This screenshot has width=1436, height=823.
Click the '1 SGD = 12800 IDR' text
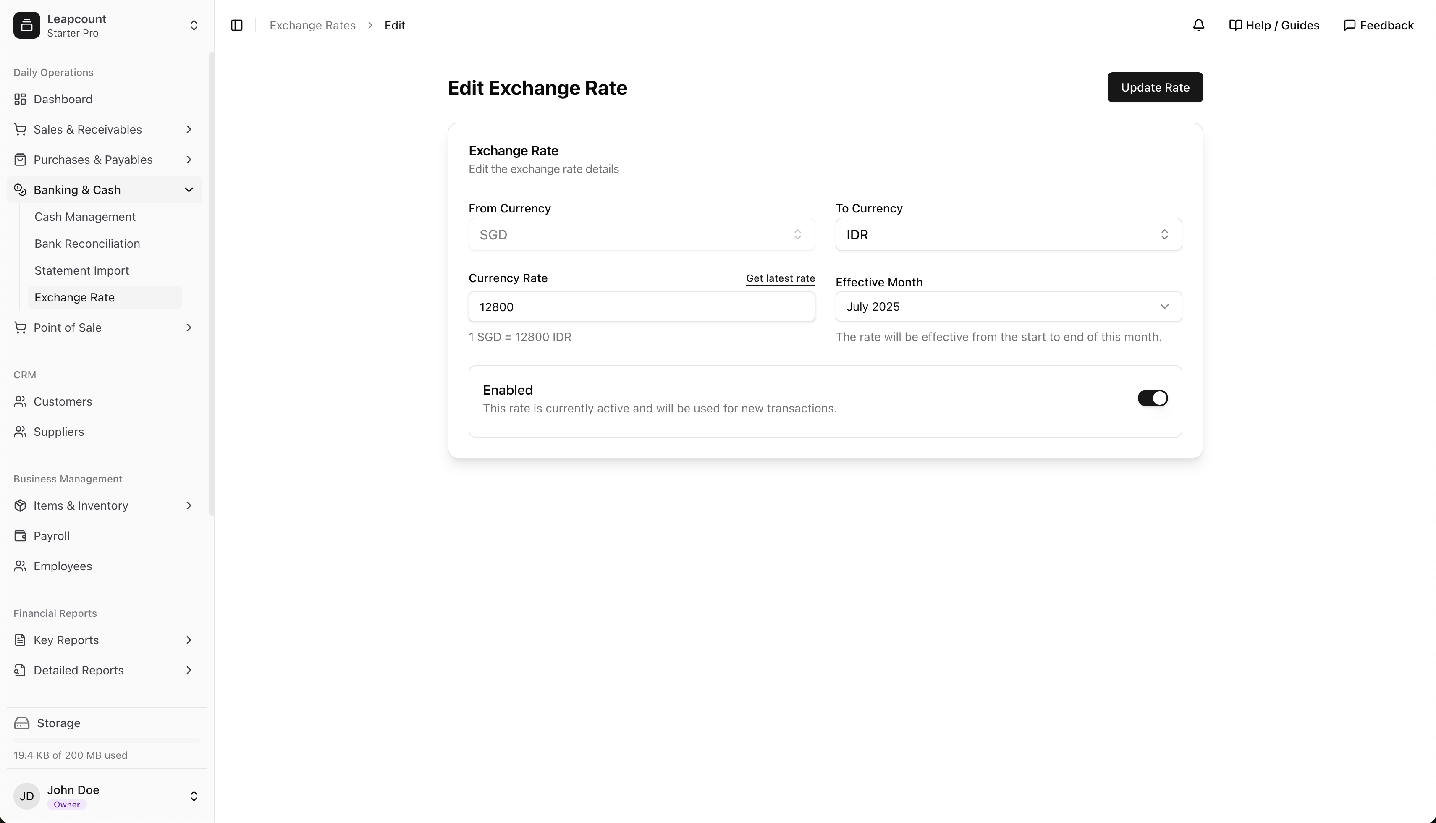click(x=520, y=338)
